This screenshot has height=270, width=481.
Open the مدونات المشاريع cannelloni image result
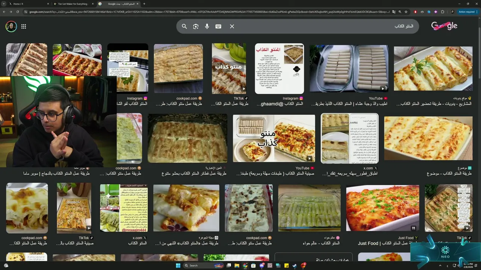pos(433,68)
